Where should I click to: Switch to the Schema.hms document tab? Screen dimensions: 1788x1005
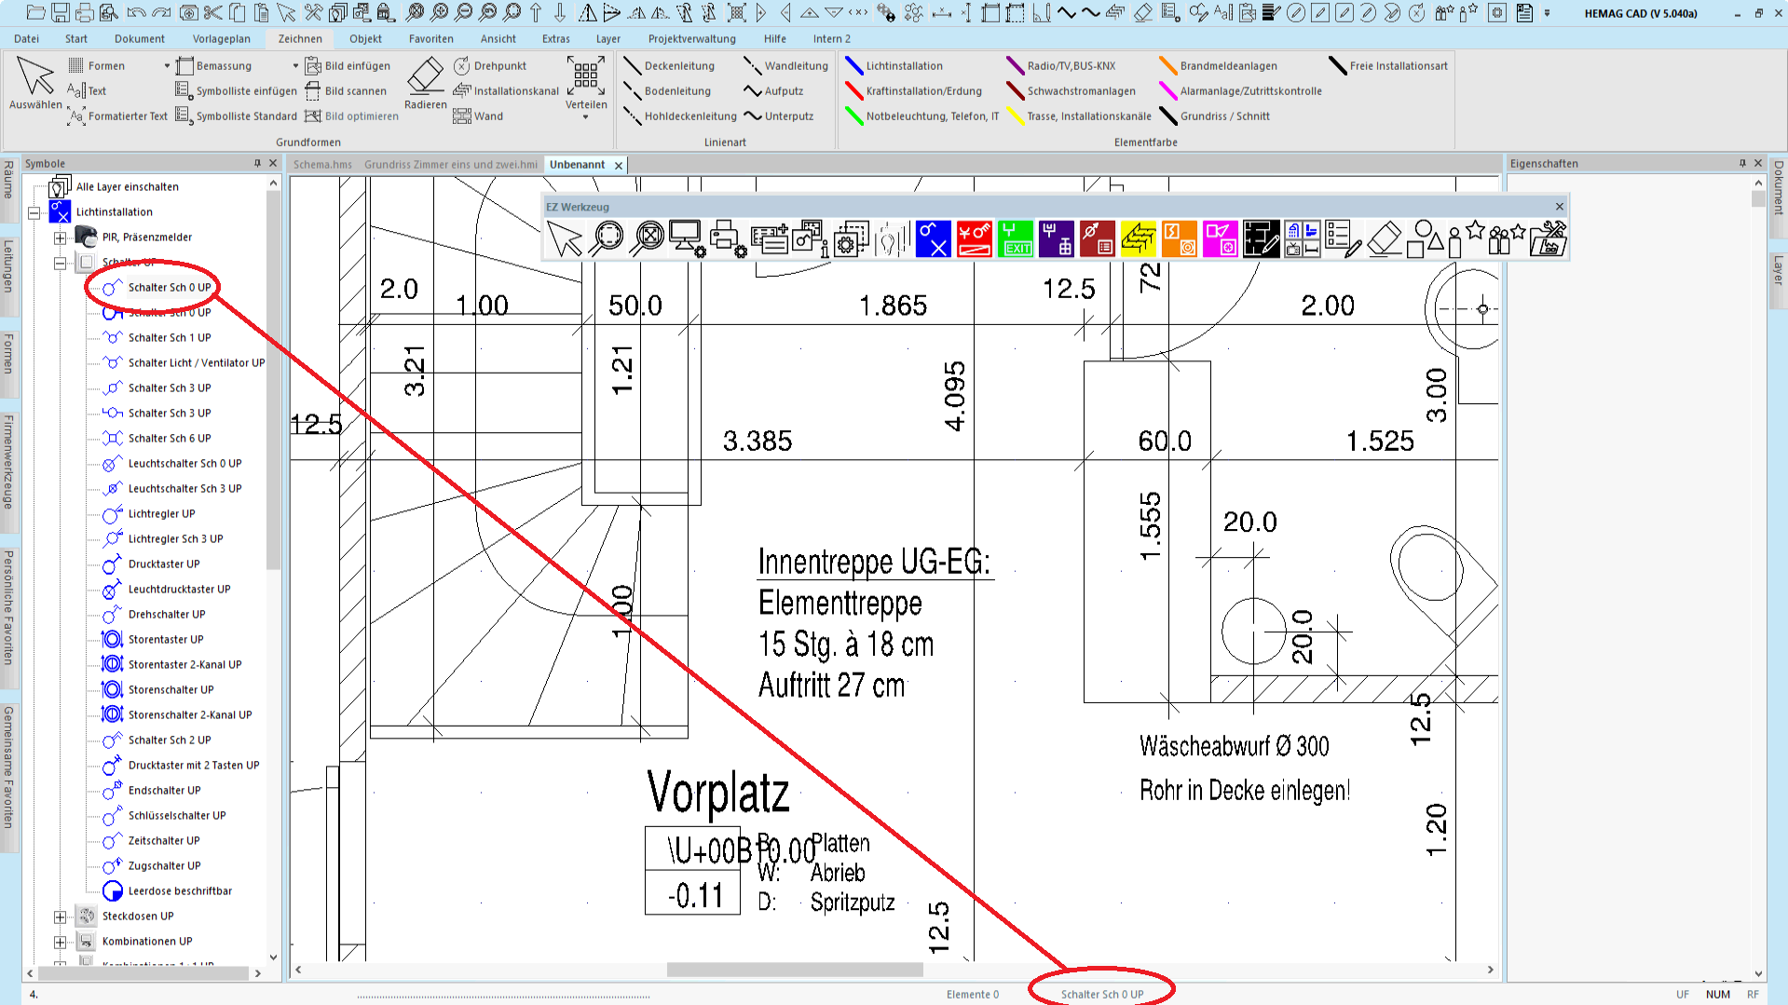pos(322,165)
